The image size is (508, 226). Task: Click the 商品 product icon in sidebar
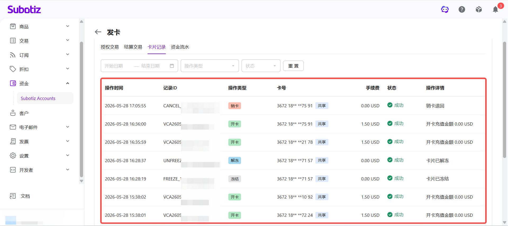(x=13, y=26)
